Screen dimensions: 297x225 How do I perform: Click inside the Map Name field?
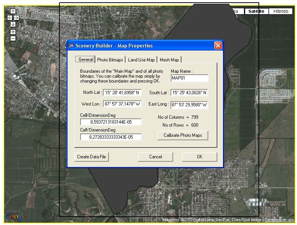coord(189,78)
